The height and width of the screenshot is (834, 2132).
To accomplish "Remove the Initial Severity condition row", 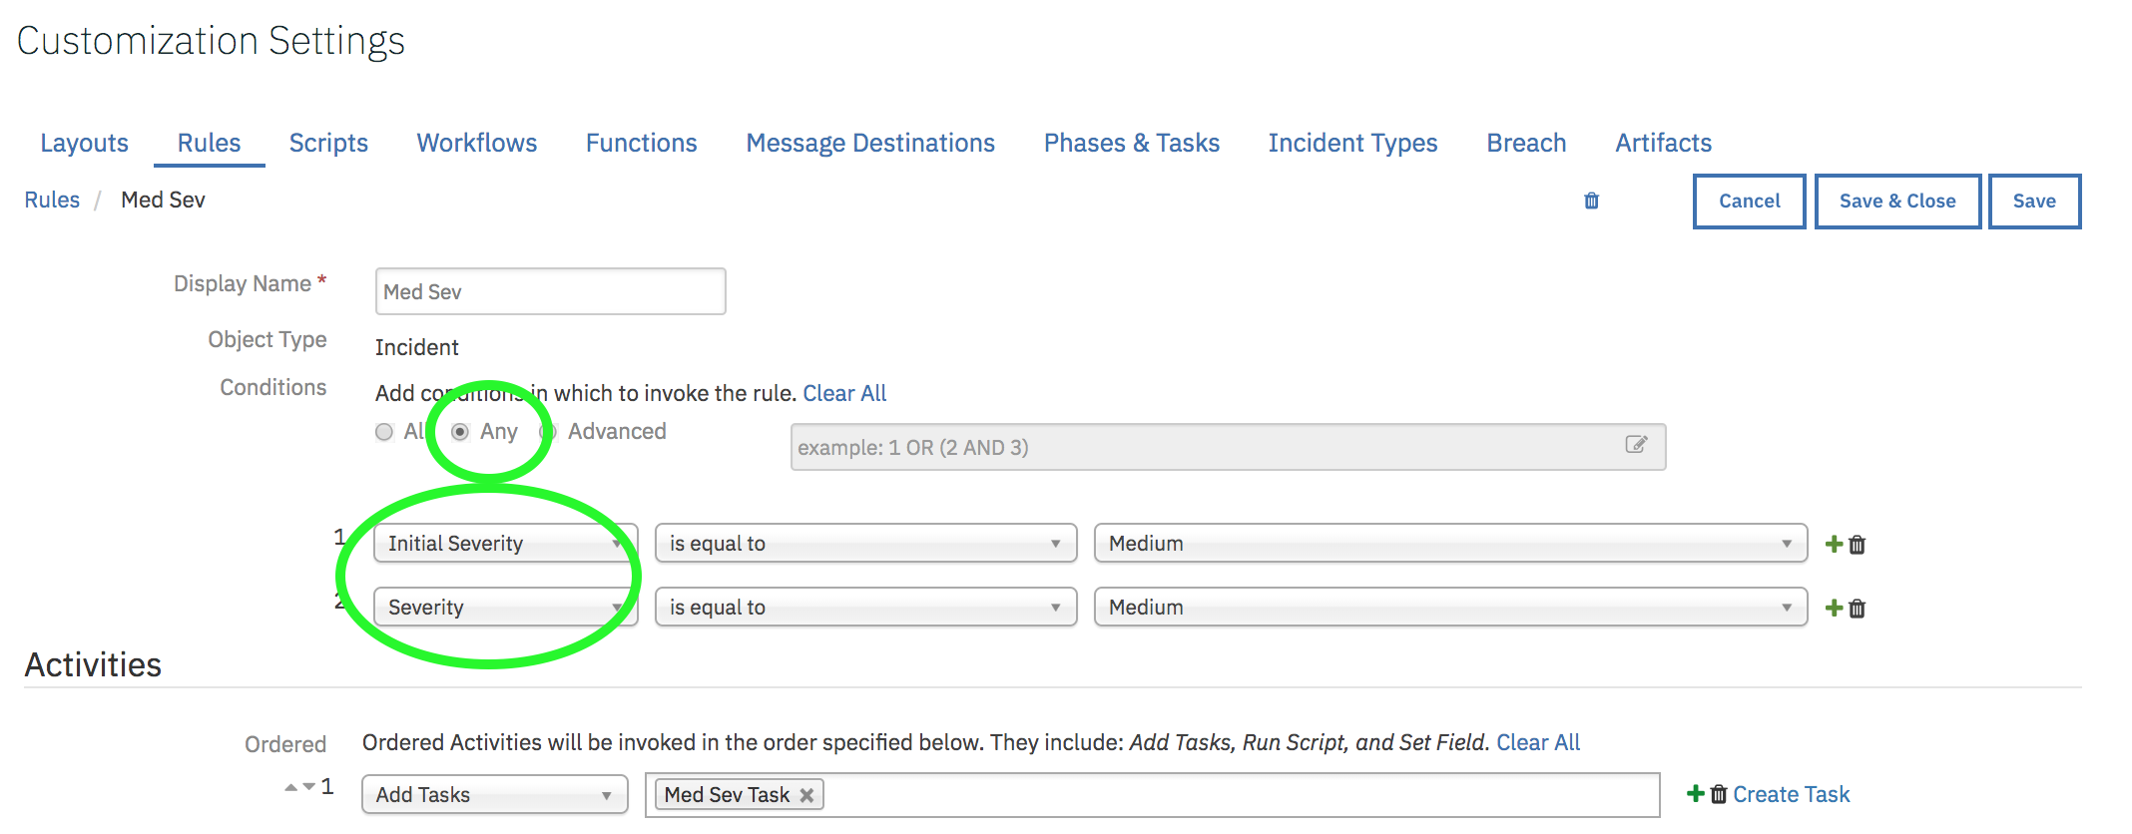I will coord(1857,545).
